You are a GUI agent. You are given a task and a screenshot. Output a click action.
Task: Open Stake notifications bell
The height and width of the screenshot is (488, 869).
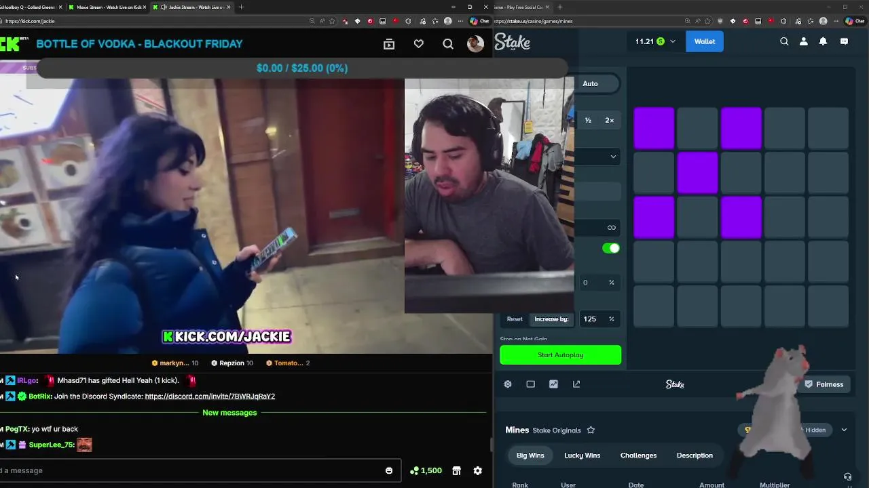coord(823,41)
